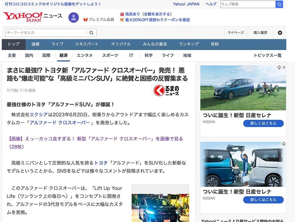Click the Yahoo! JAPAN News logo

(x=33, y=17)
